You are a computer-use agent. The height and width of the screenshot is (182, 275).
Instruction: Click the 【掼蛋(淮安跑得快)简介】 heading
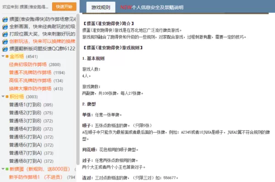coord(109,23)
